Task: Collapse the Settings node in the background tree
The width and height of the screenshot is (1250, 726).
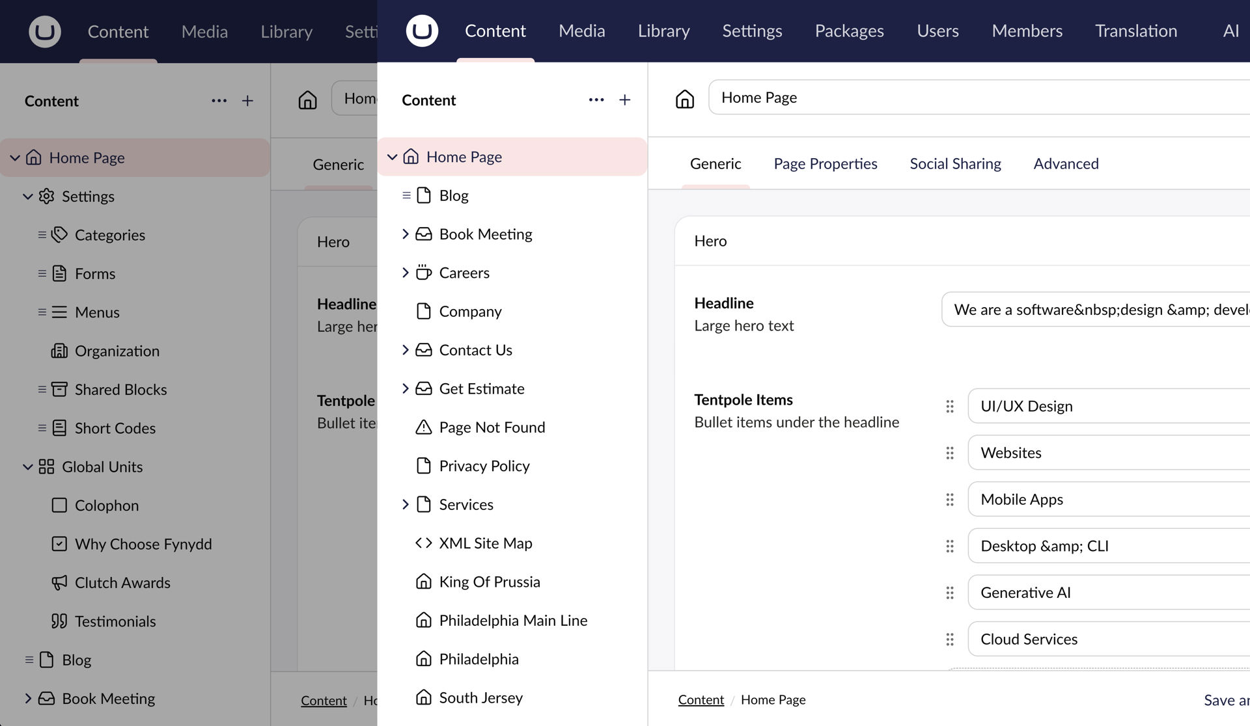Action: pos(27,196)
